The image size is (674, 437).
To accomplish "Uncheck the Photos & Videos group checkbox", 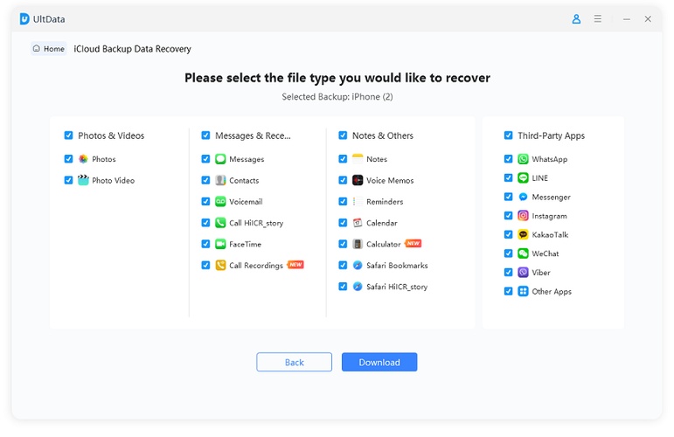I will click(68, 135).
